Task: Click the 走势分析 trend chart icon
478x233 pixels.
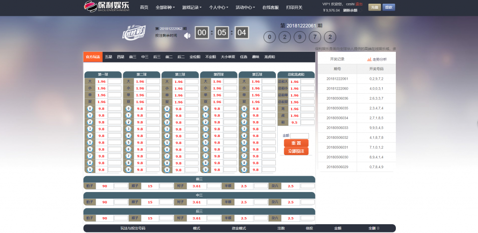Action: [x=369, y=59]
